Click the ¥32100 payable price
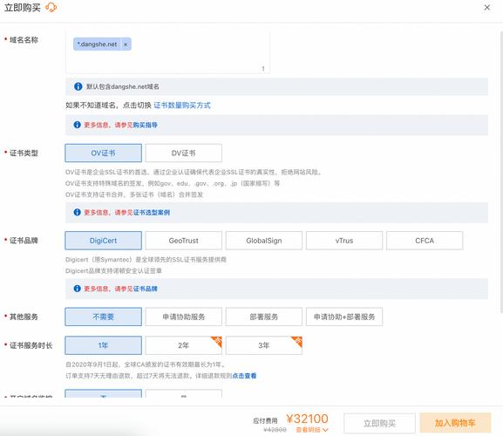Image resolution: width=503 pixels, height=436 pixels. click(308, 419)
